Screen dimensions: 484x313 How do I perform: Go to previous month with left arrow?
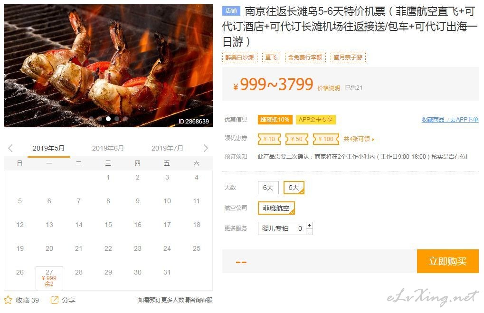(x=10, y=148)
